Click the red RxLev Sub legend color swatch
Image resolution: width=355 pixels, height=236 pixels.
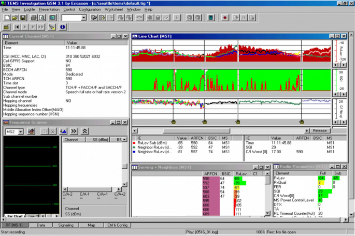(x=134, y=143)
